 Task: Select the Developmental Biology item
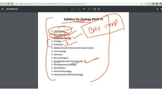point(65,65)
